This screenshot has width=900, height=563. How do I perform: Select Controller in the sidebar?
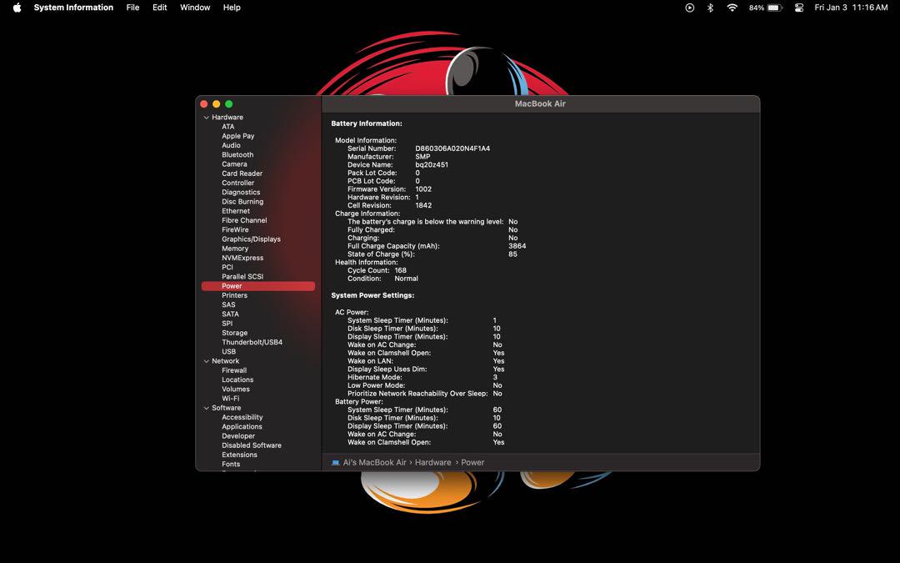click(238, 183)
